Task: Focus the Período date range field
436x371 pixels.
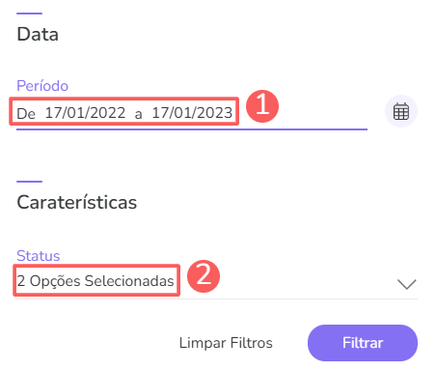Action: [x=192, y=113]
